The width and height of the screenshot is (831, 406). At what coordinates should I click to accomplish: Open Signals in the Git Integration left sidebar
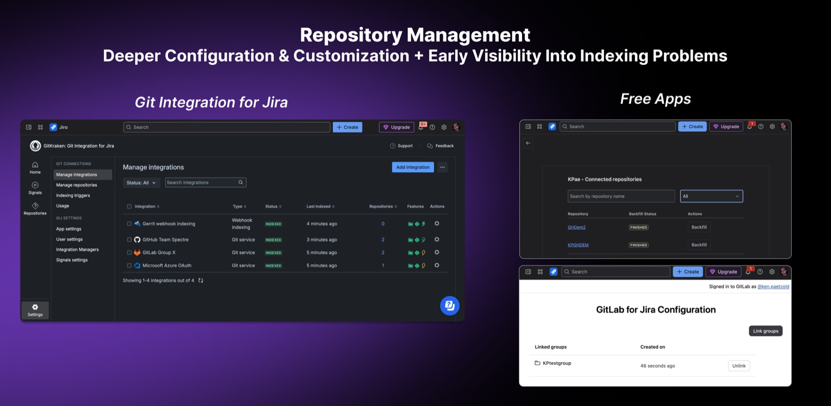35,188
